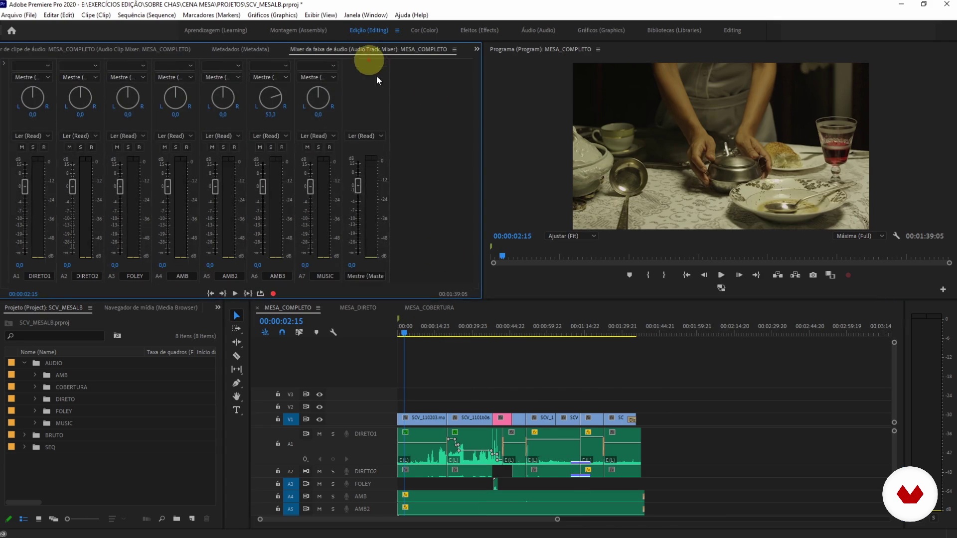
Task: Click the pan knob on AMB3 mixer channel
Action: point(271,98)
